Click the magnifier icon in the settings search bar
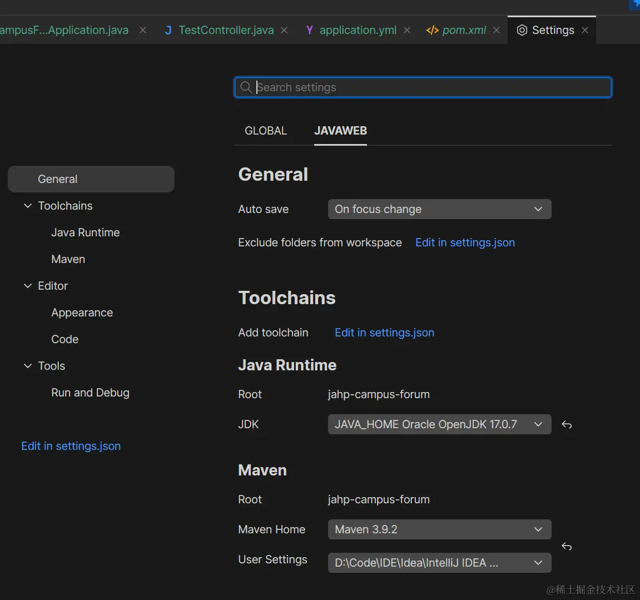Image resolution: width=640 pixels, height=600 pixels. (x=245, y=87)
